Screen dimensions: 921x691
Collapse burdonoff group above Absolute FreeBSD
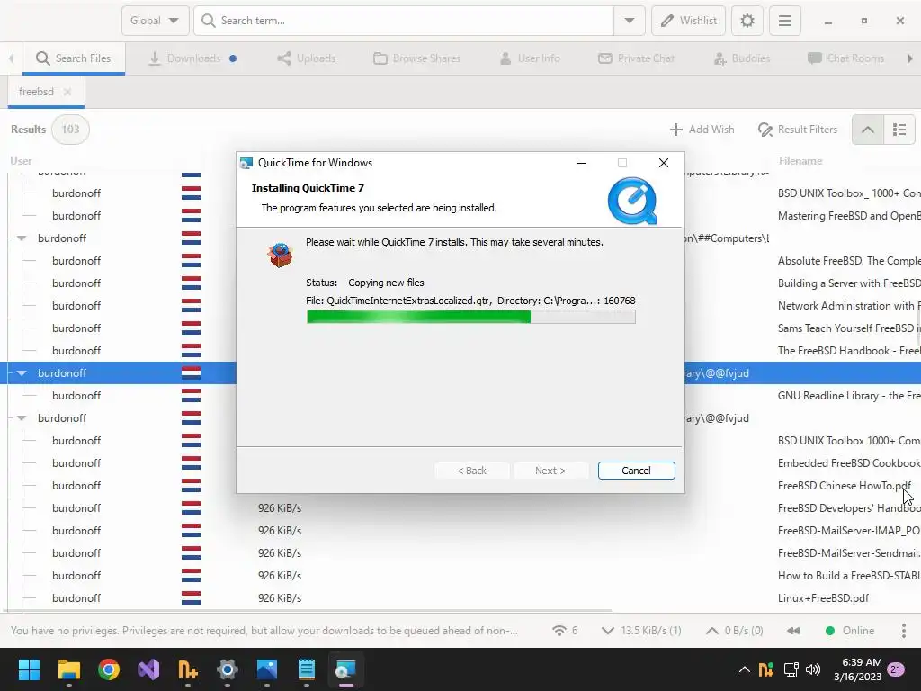click(x=22, y=238)
